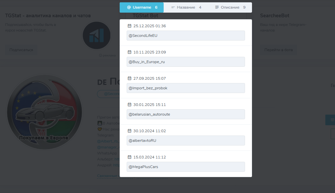The width and height of the screenshot is (335, 193).
Task: Click calendar icon beside 30.01.2025 15:11
Action: [x=129, y=104]
